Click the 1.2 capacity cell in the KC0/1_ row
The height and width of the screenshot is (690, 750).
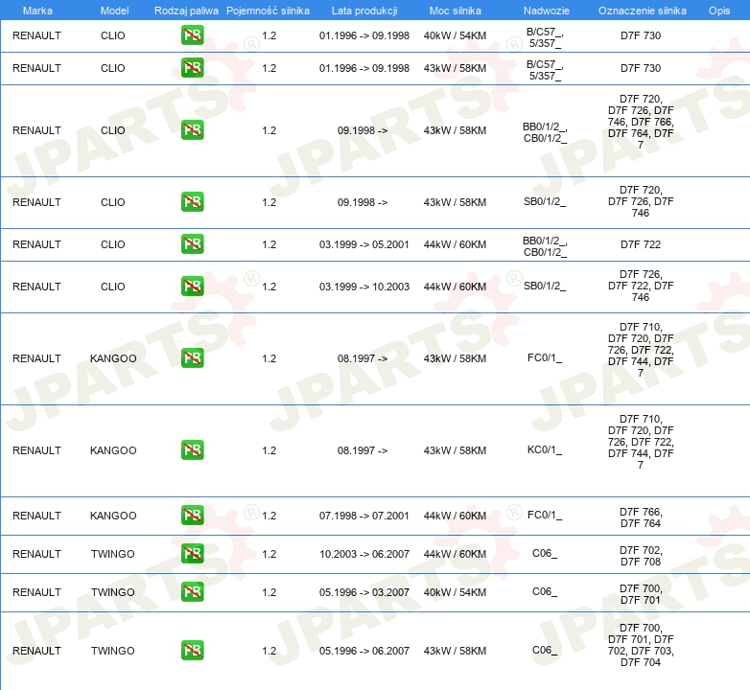pyautogui.click(x=269, y=450)
